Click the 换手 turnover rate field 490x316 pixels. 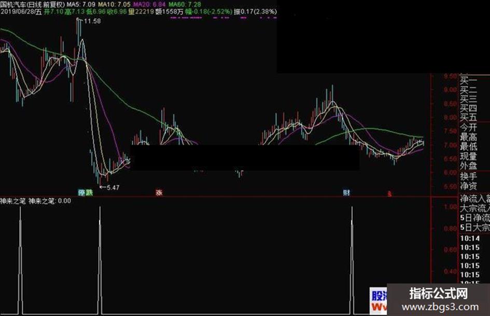point(468,176)
